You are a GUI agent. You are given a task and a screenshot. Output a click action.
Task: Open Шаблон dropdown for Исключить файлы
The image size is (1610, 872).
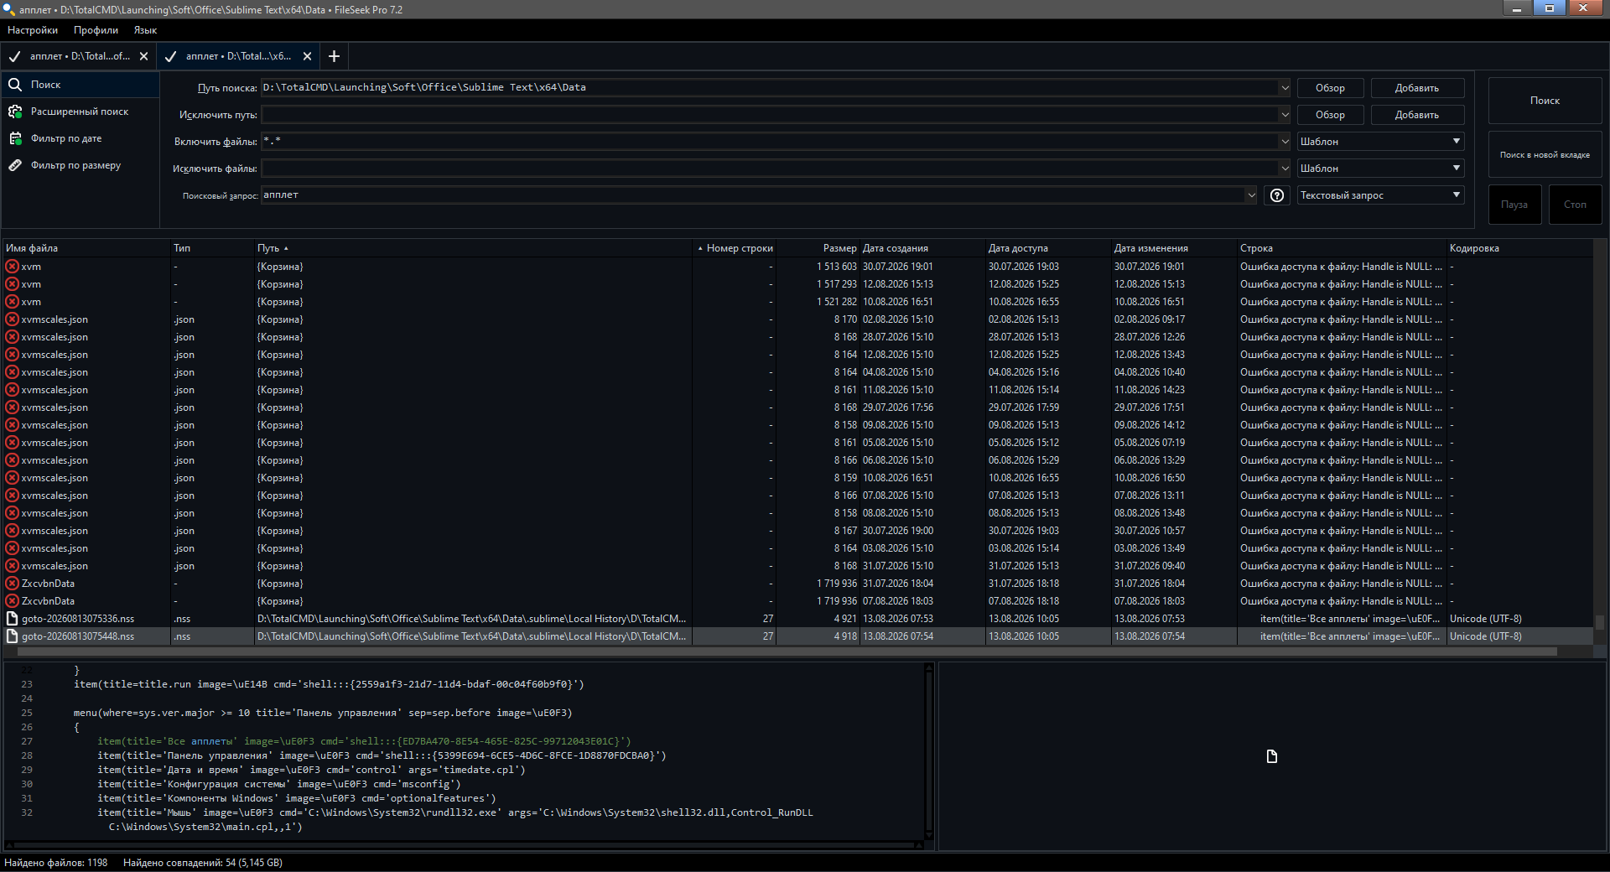[x=1380, y=169]
